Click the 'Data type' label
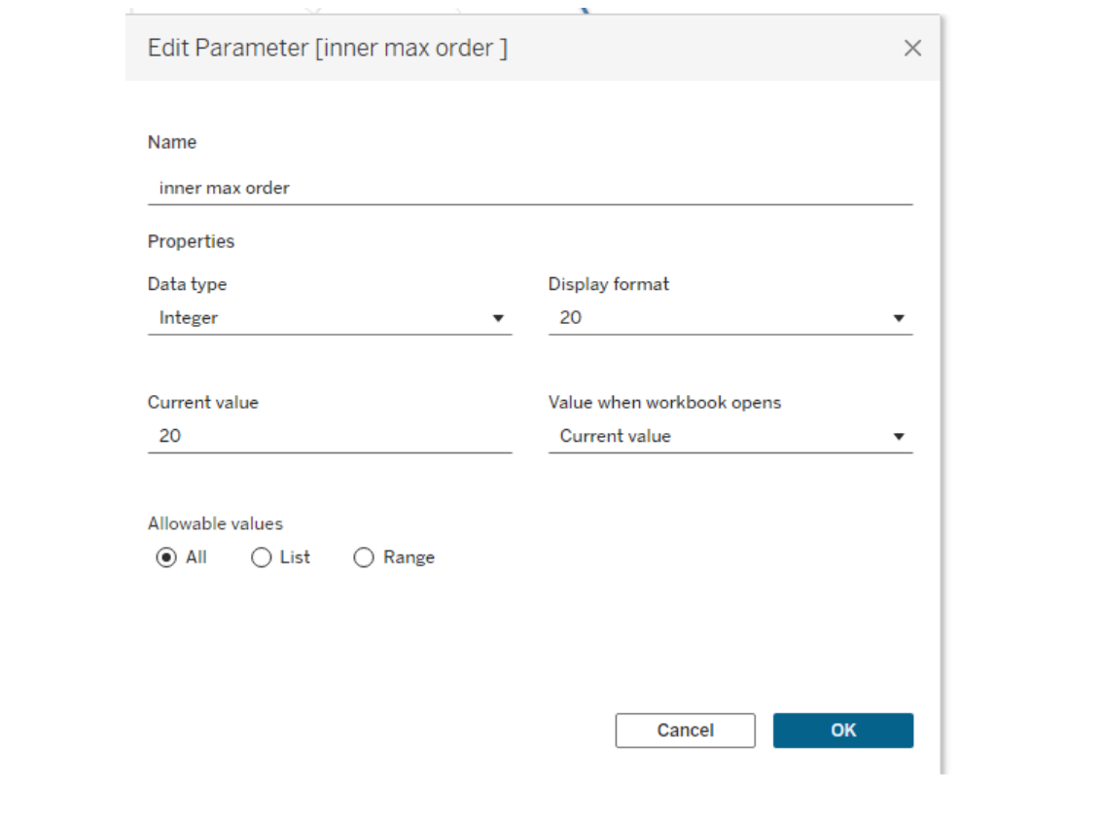The width and height of the screenshot is (1103, 826). click(187, 284)
